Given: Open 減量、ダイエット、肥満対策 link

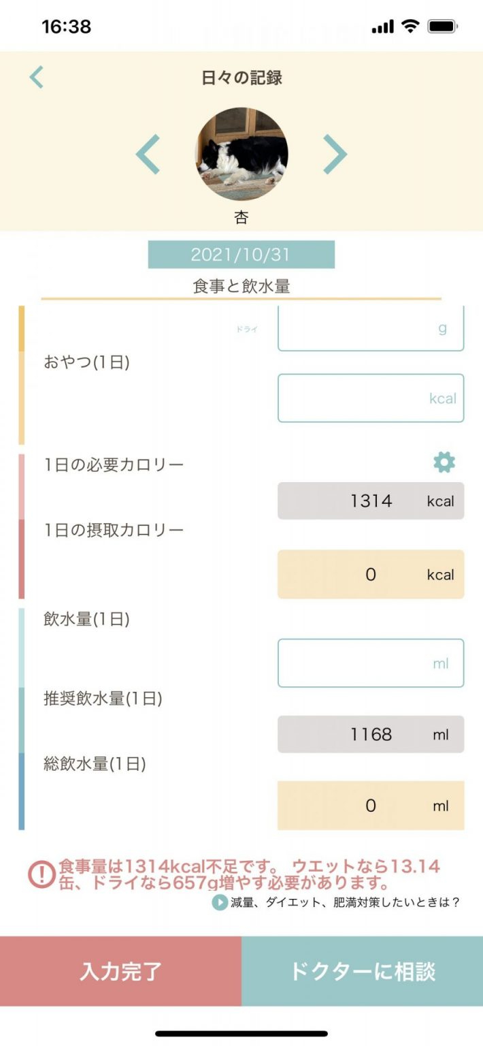Looking at the screenshot, I should [345, 902].
